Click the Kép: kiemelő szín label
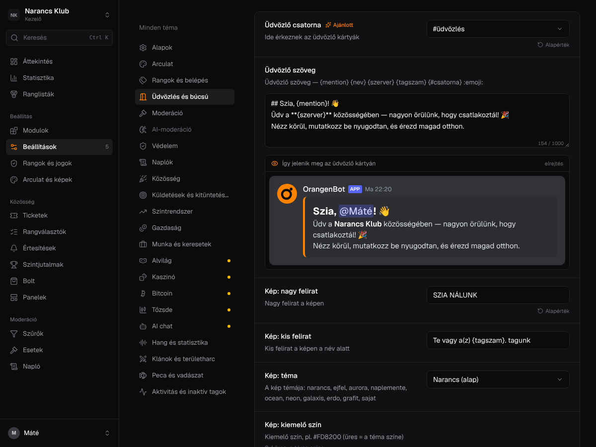 293,425
